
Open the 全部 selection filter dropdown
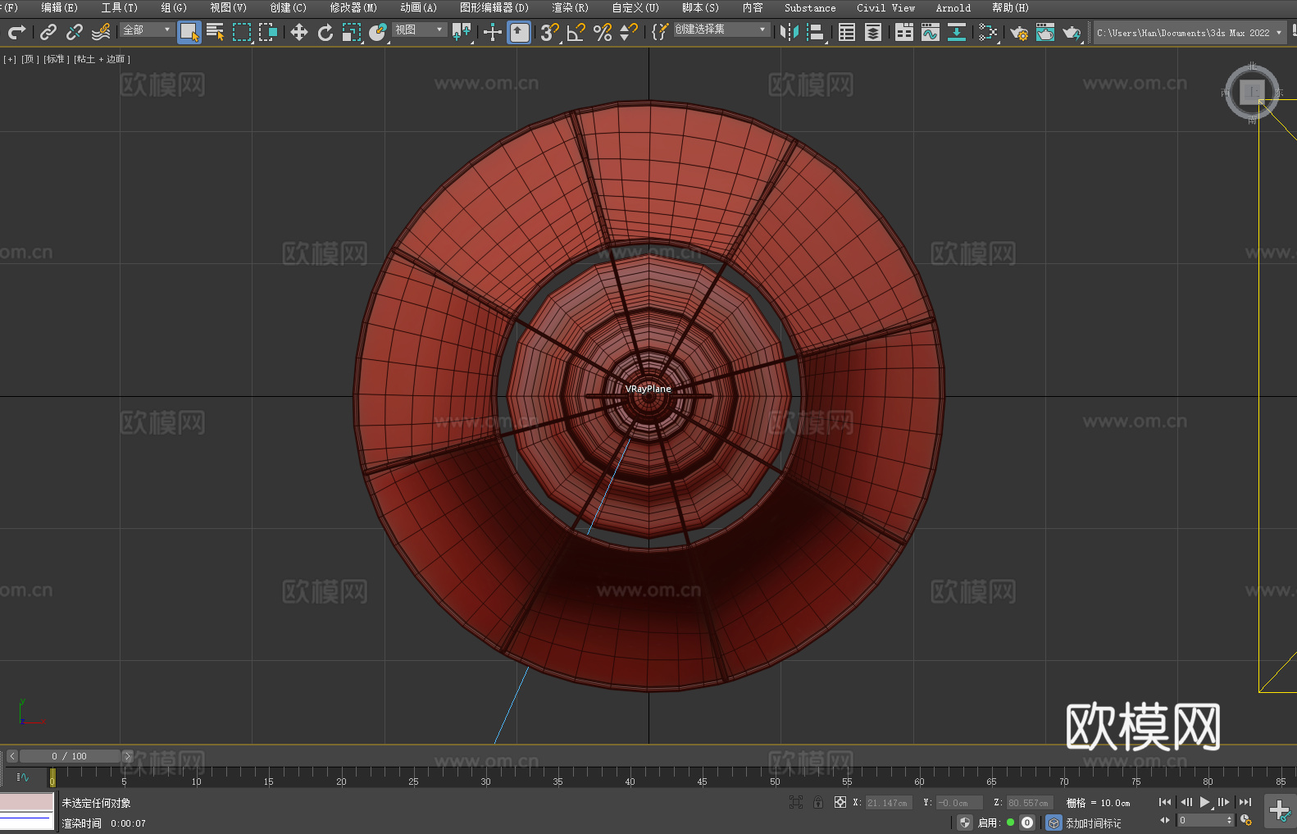point(147,30)
